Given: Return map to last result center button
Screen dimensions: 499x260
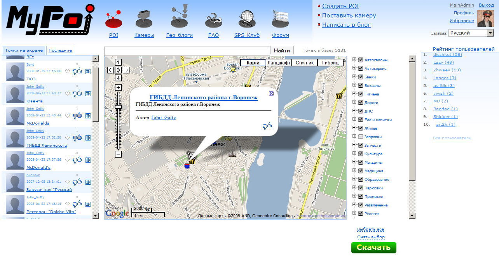Looking at the screenshot, I should coord(119,70).
